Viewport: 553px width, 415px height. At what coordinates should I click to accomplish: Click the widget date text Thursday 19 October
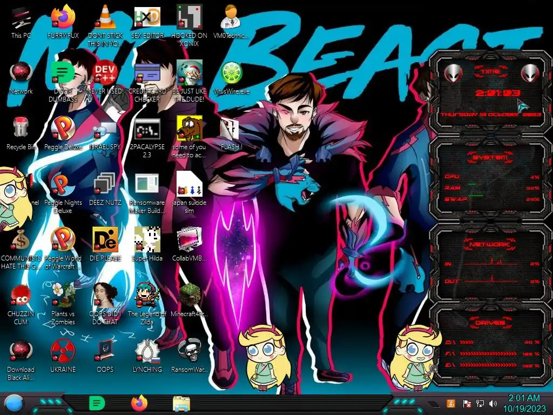[491, 115]
